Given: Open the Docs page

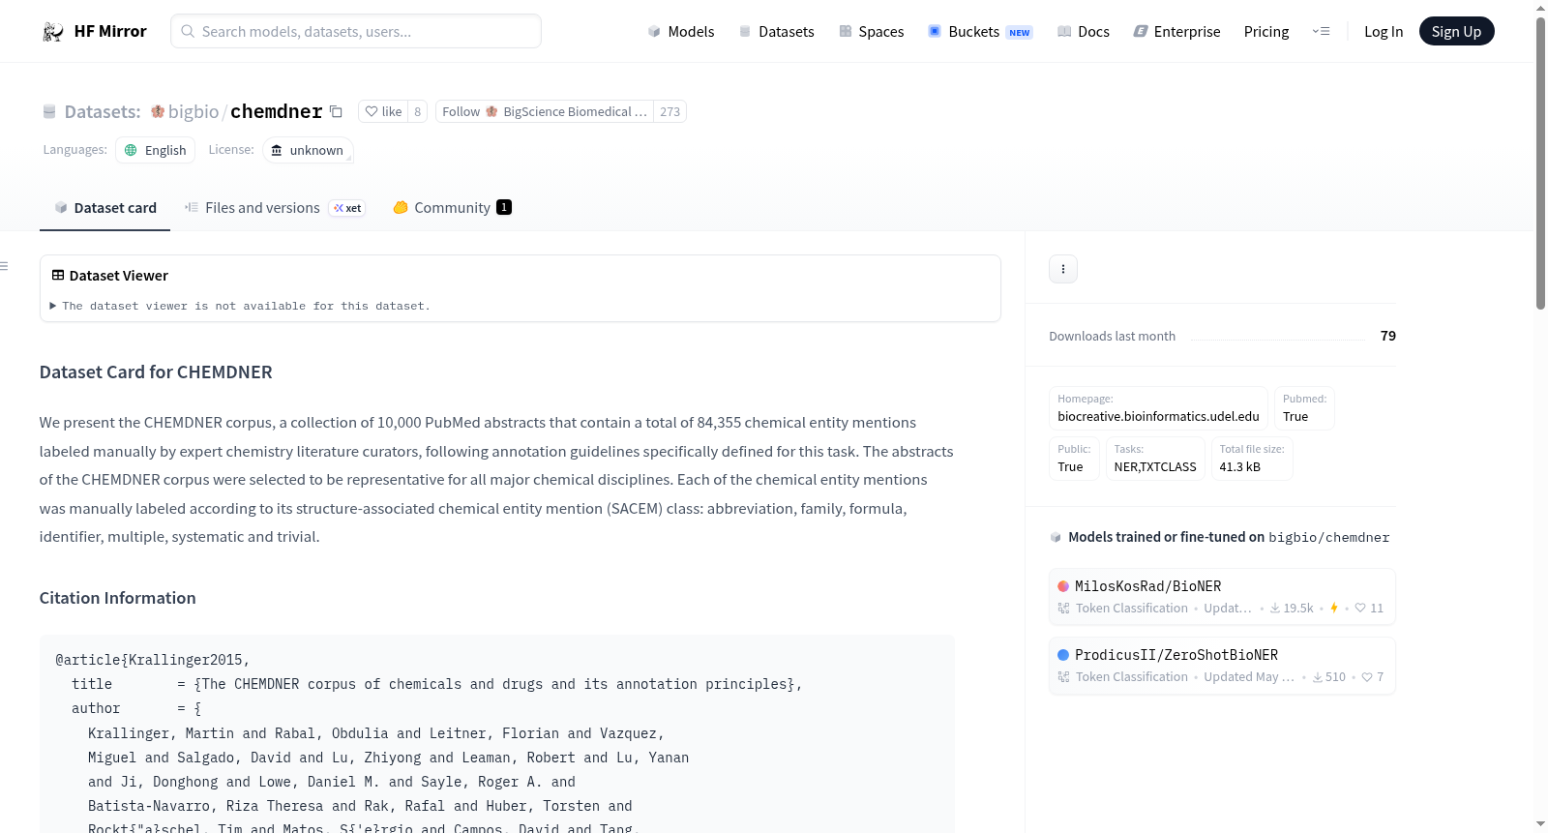Looking at the screenshot, I should point(1084,32).
